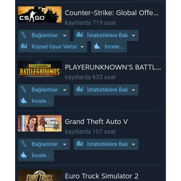Expand İstatistiklere Bak arrow for PUBG
This screenshot has width=181, height=181.
(133, 90)
